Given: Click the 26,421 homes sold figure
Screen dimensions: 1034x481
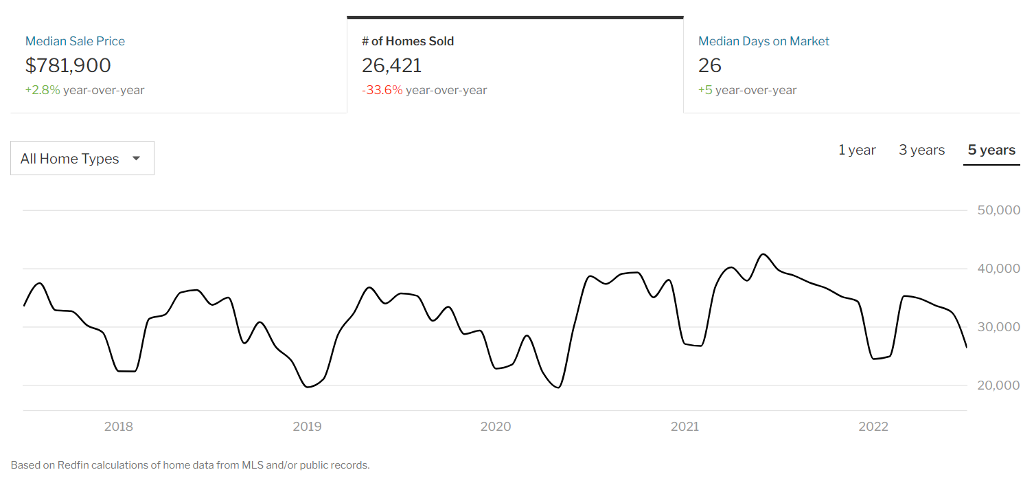Looking at the screenshot, I should point(392,65).
